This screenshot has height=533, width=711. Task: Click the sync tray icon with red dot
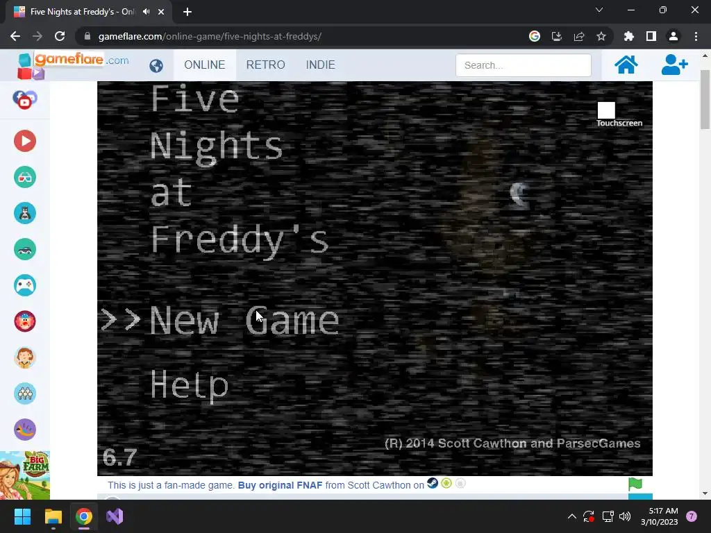(x=589, y=516)
